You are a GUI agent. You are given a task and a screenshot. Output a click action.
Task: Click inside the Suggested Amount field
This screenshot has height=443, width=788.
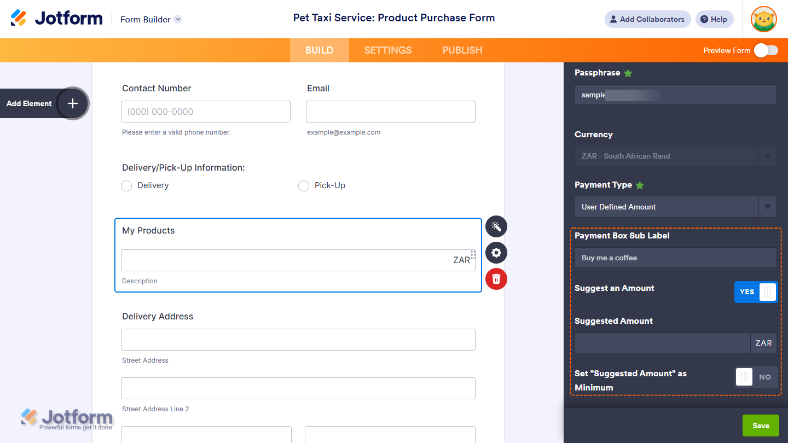click(x=662, y=343)
